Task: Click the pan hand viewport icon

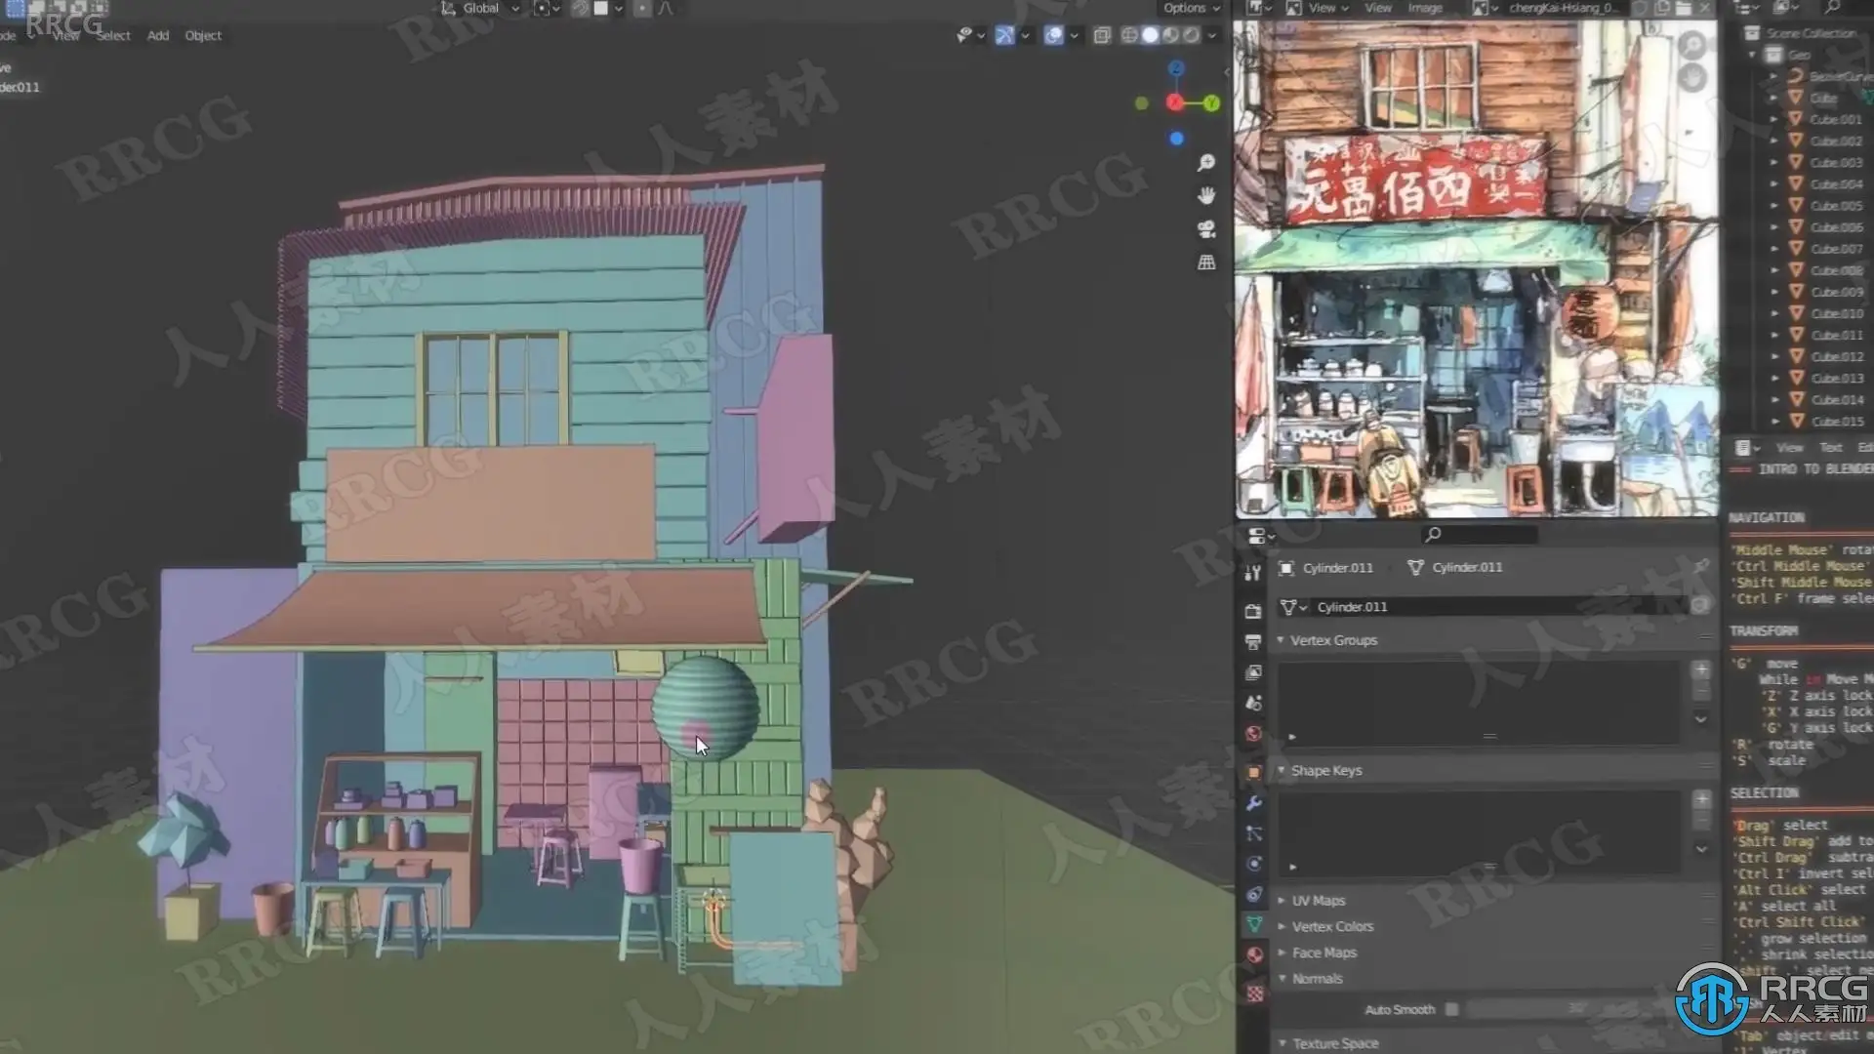Action: (1206, 196)
